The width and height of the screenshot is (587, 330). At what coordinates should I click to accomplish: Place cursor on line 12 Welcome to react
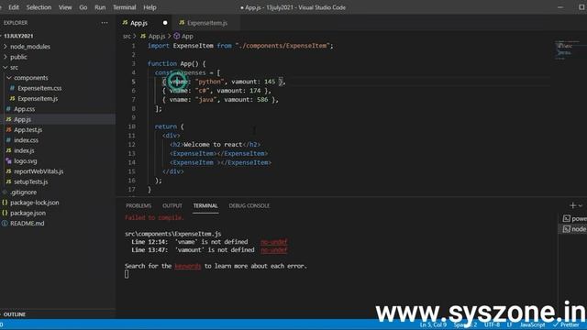[x=213, y=145]
